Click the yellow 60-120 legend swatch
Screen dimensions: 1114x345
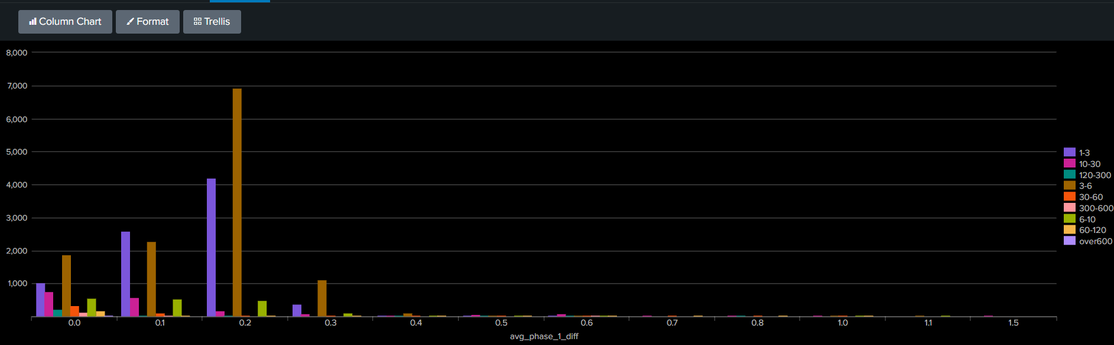click(1070, 229)
